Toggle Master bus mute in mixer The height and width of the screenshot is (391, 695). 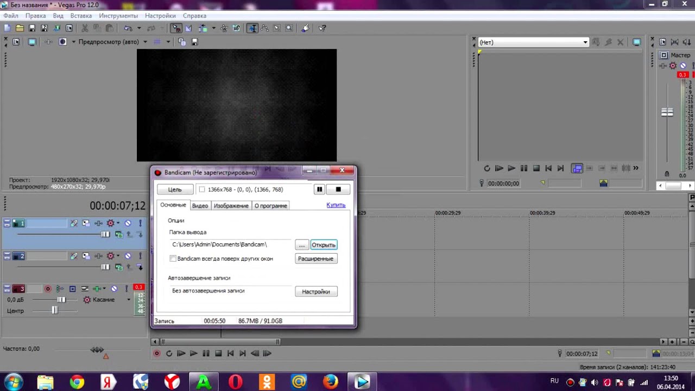[683, 66]
